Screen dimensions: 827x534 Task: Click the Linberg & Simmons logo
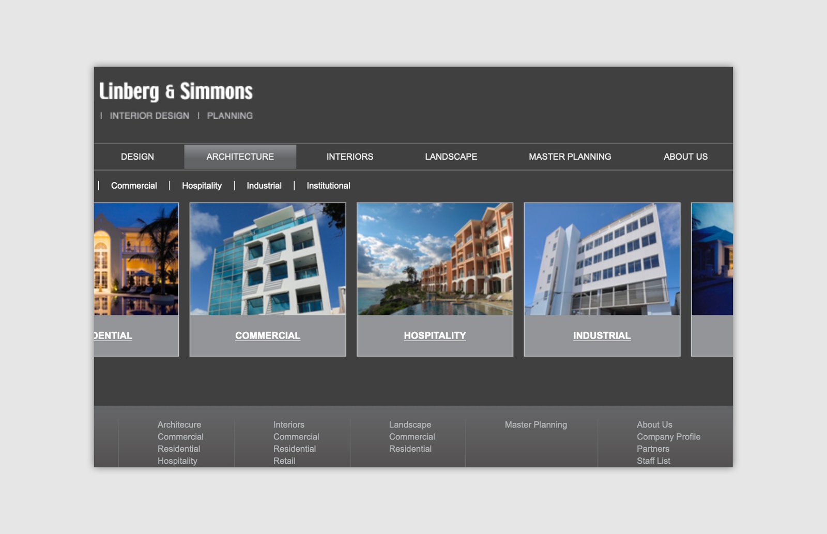pos(176,91)
